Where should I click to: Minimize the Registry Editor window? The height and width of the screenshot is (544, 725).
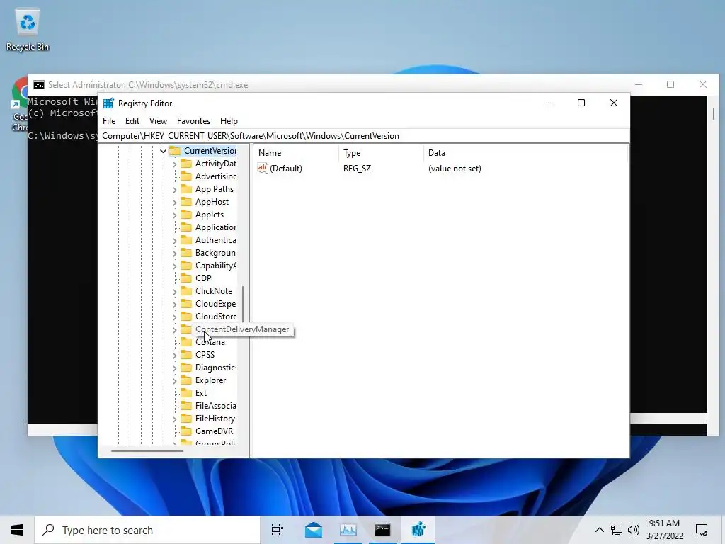549,103
